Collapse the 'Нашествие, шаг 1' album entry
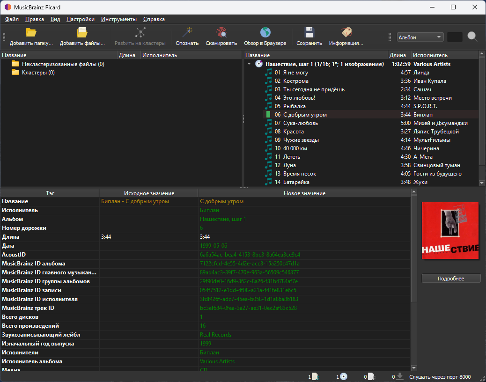The image size is (486, 382). (249, 64)
